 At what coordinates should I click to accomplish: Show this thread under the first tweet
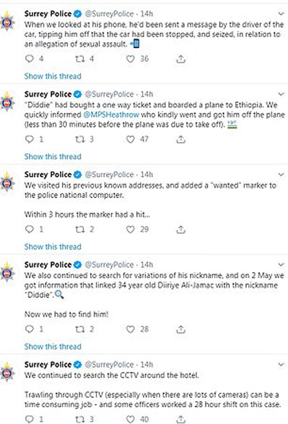pos(52,76)
